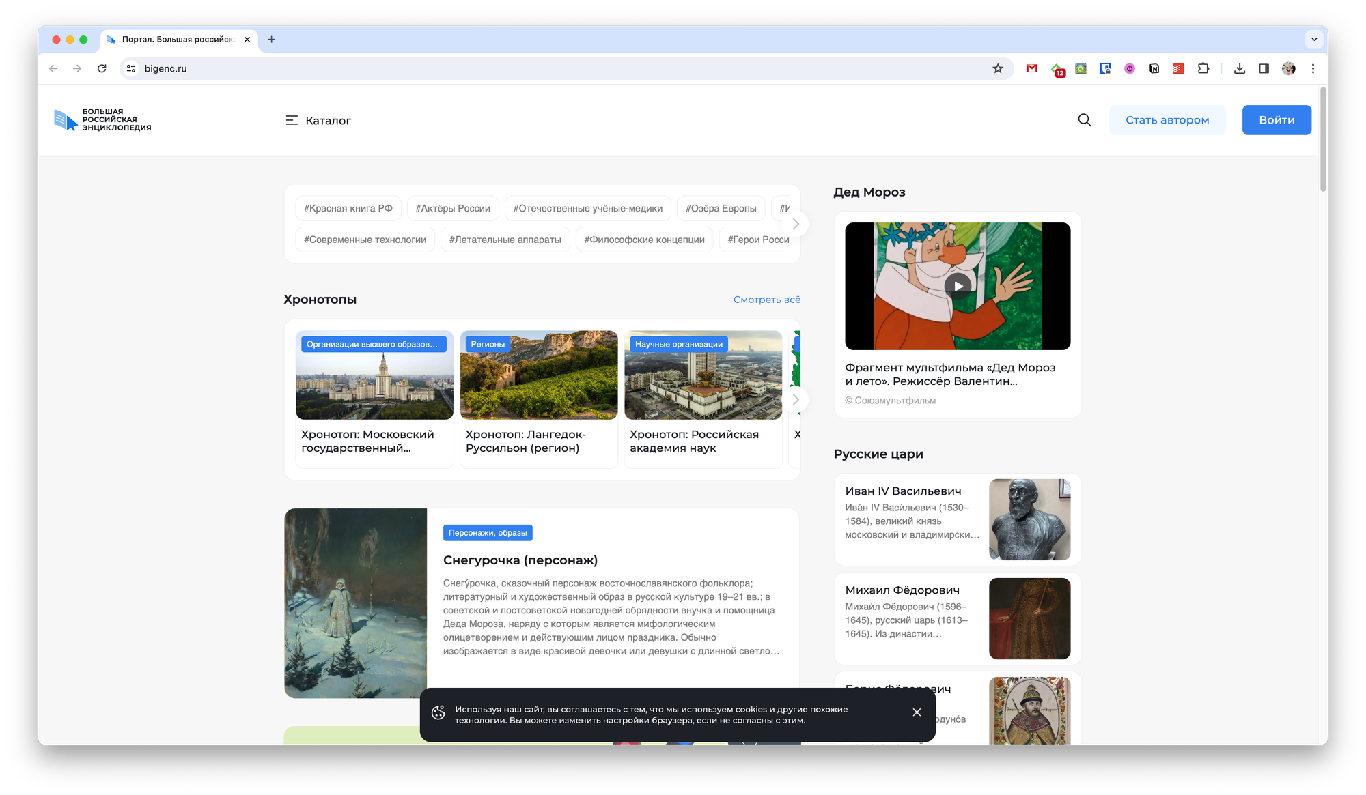Reload the page

[x=102, y=68]
